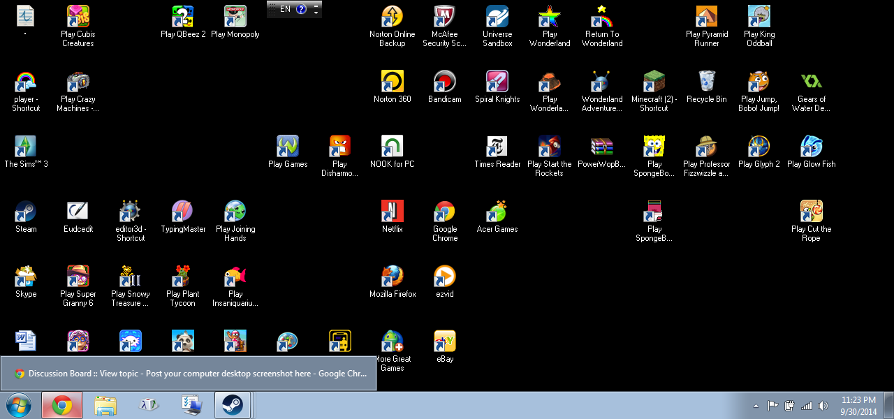This screenshot has width=894, height=419.
Task: Open the language bar options arrow
Action: (316, 13)
